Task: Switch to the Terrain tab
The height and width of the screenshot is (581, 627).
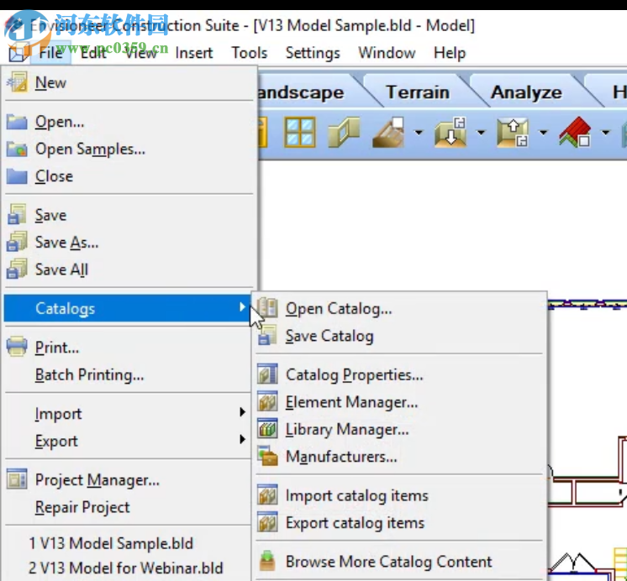Action: [x=418, y=92]
